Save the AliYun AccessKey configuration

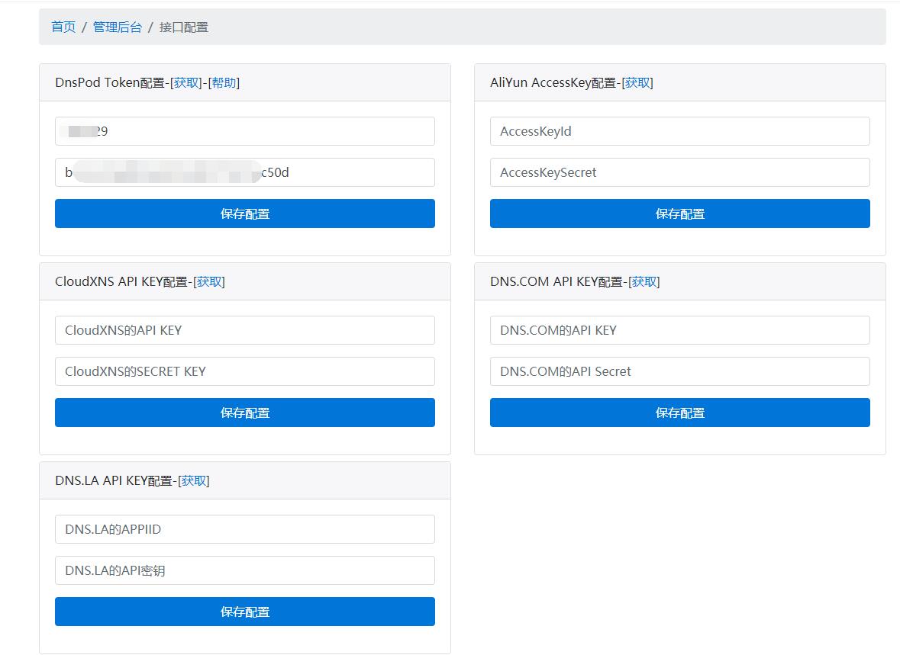(679, 214)
